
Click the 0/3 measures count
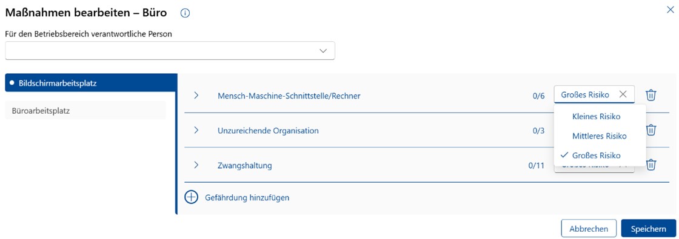539,131
